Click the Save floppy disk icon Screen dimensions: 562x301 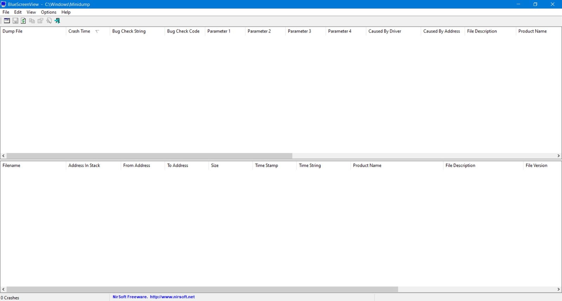[x=15, y=21]
